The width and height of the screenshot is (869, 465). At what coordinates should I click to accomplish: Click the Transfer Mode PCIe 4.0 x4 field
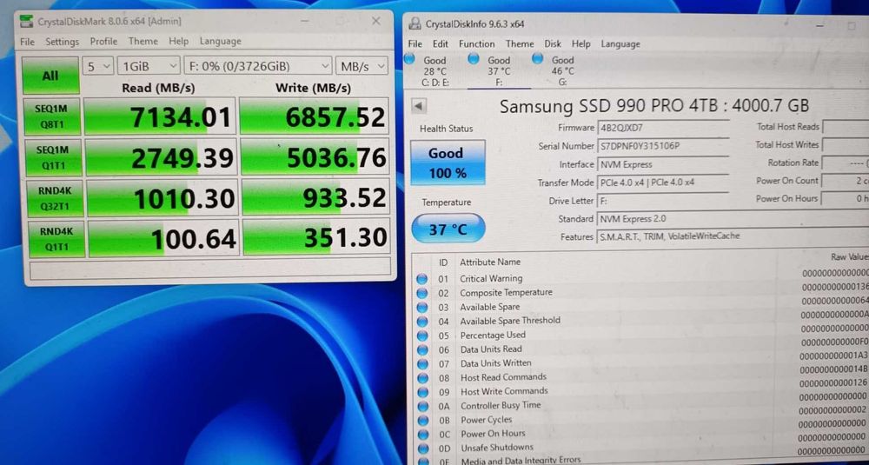(x=663, y=183)
